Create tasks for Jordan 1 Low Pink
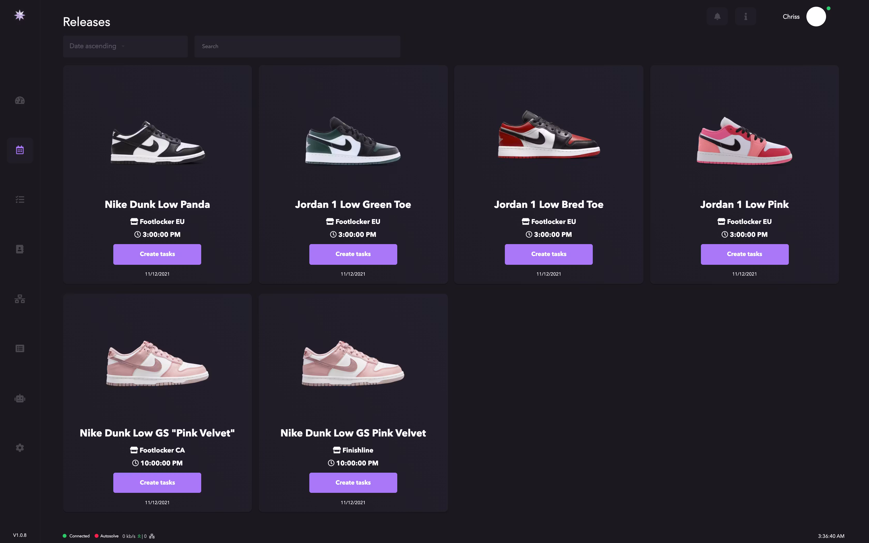The height and width of the screenshot is (543, 869). point(744,254)
